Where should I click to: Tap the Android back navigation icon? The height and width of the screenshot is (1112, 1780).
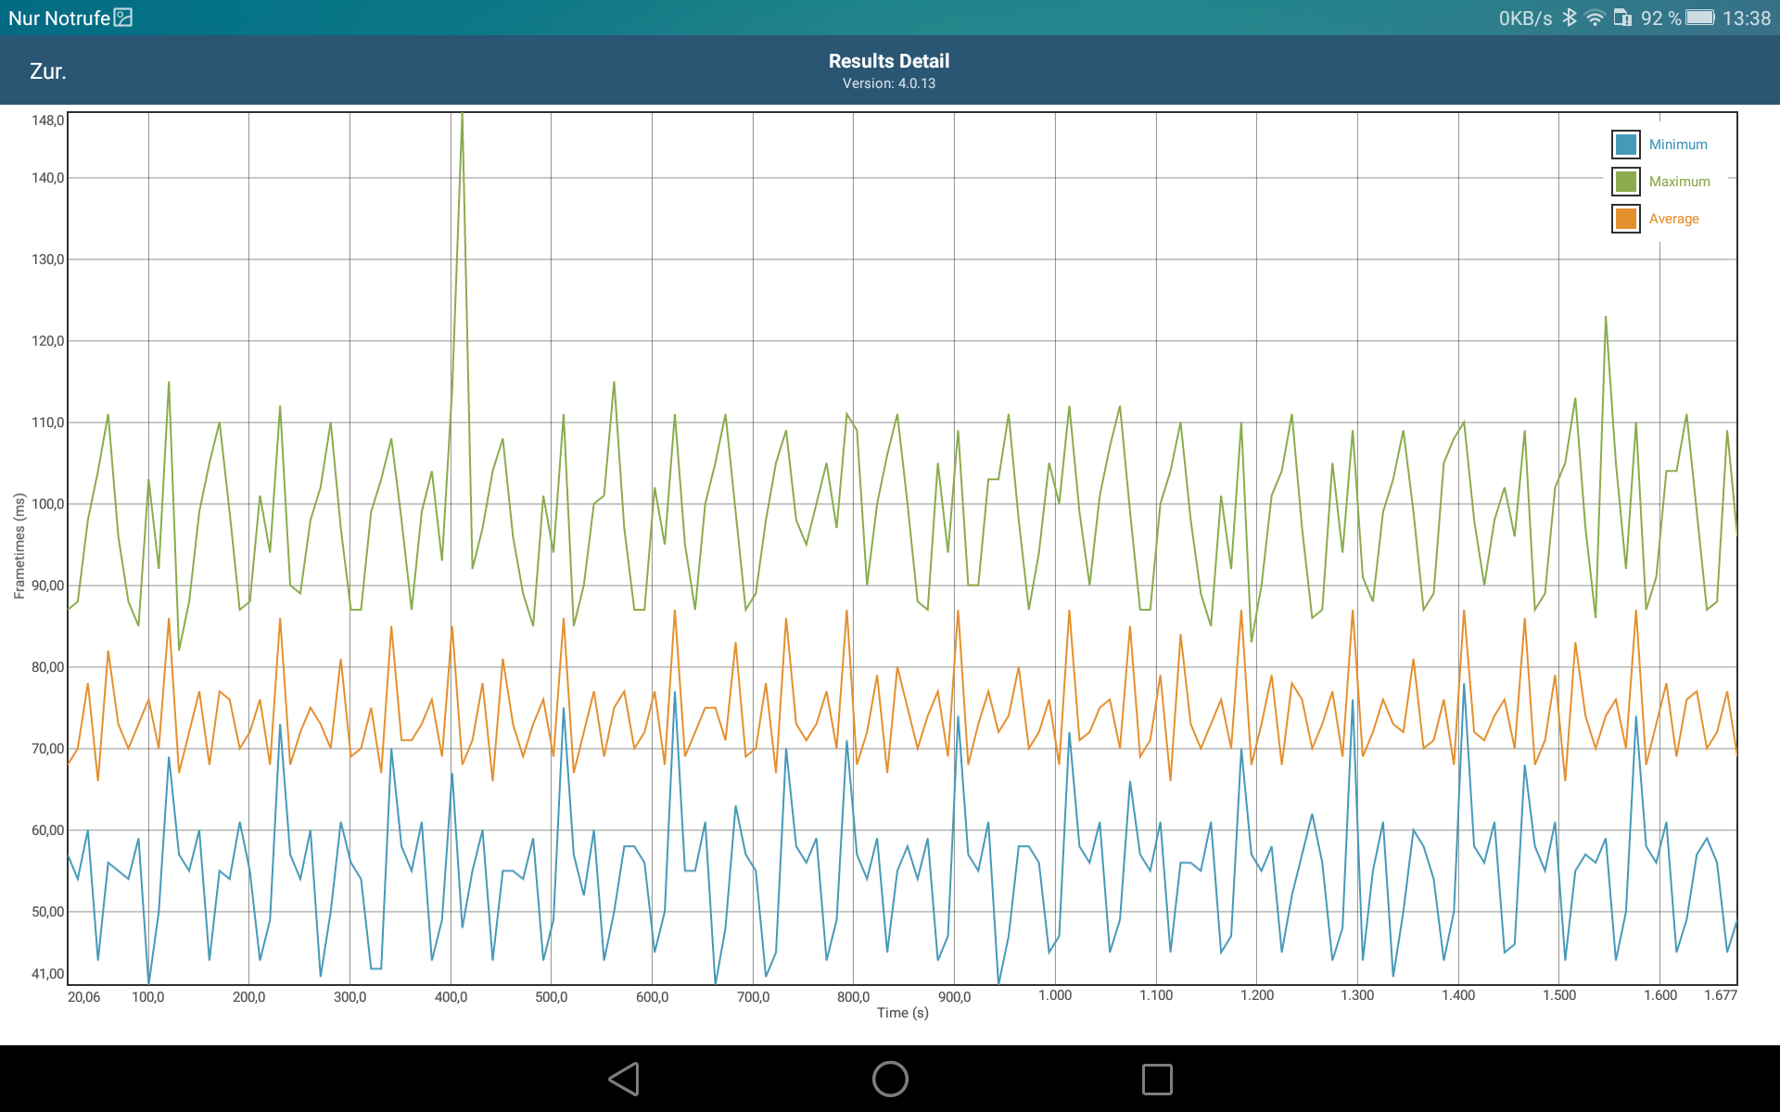tap(625, 1079)
